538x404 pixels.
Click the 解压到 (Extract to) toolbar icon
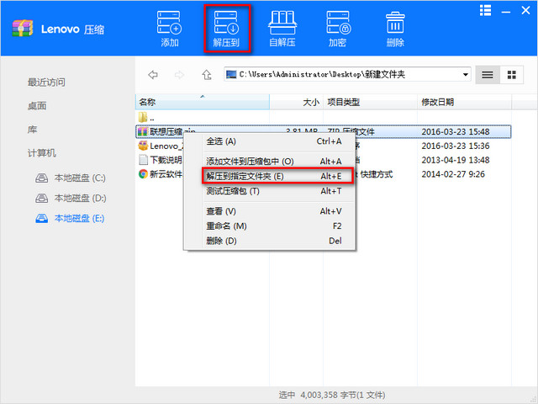click(226, 29)
